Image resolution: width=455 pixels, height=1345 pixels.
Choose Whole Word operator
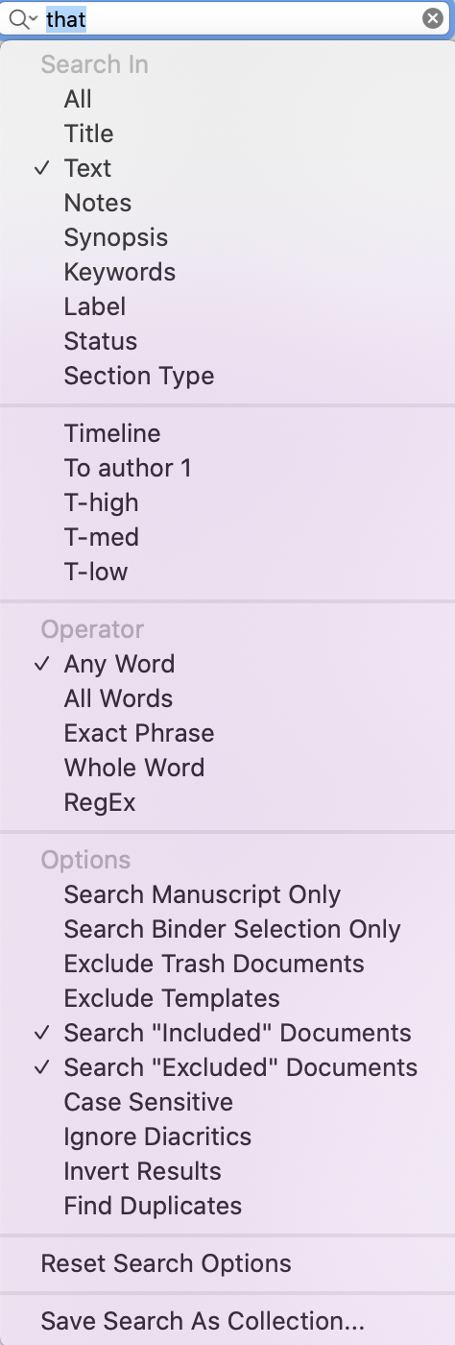(227, 768)
